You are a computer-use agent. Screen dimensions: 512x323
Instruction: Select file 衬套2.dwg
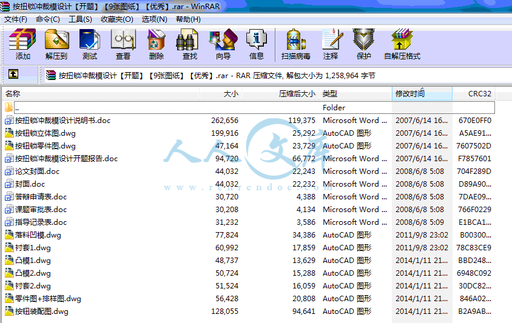pos(33,286)
